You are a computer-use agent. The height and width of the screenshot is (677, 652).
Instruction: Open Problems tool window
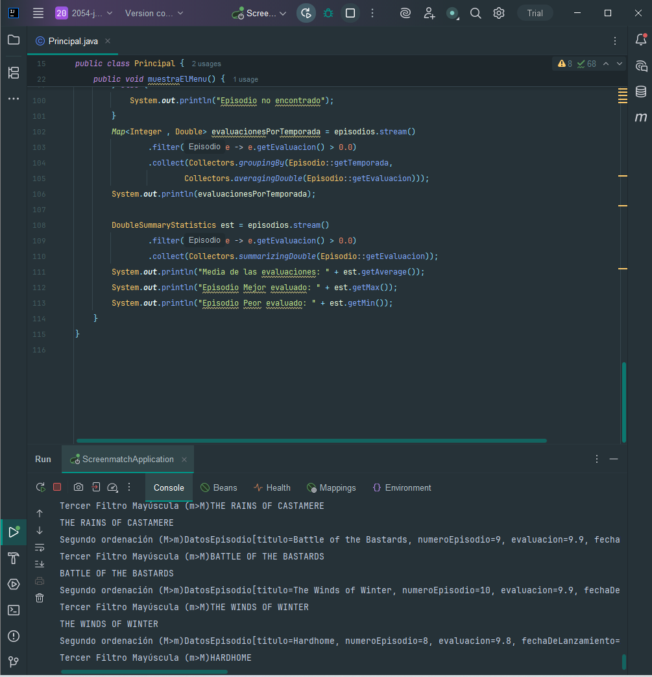[x=14, y=636]
